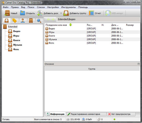Screen dimensions: 142x123
Task: Sort by the Дата column header
Action: [x=115, y=25]
